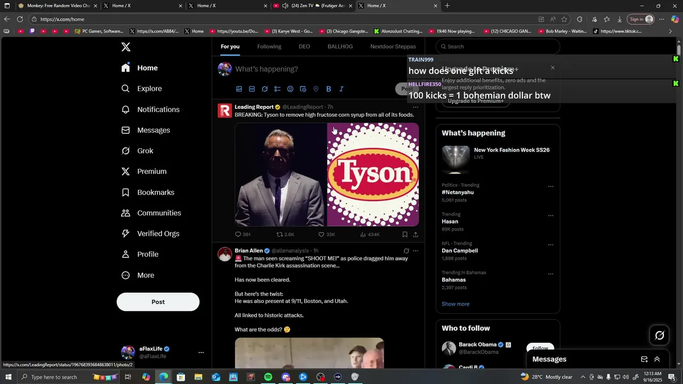The image size is (683, 384).
Task: Click the large Post button in sidebar
Action: click(158, 302)
